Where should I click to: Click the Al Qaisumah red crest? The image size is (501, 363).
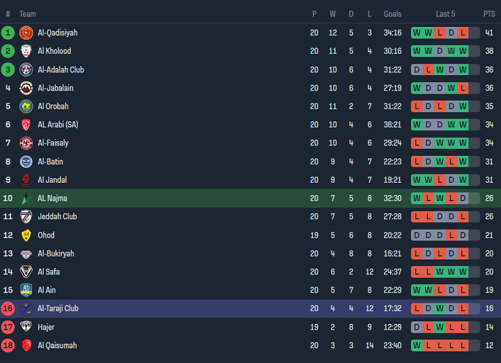(26, 346)
